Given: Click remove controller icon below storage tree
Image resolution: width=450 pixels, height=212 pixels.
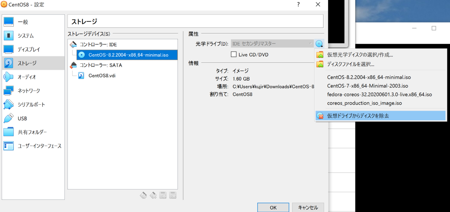Looking at the screenshot, I should 153,195.
